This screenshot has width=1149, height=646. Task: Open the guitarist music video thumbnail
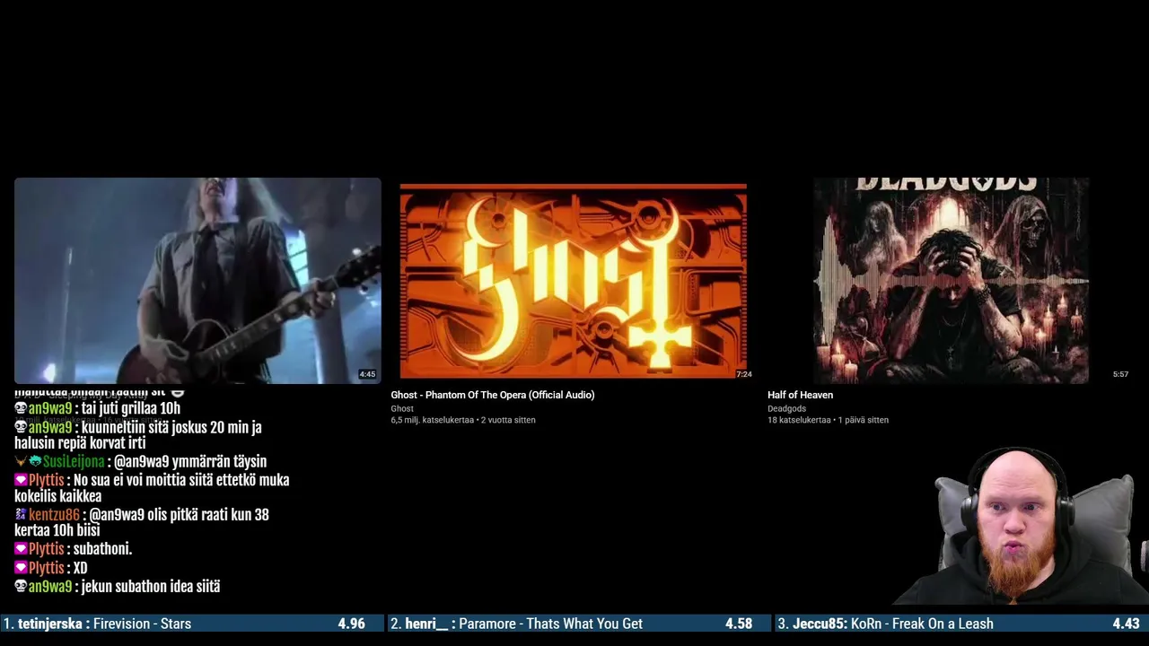point(197,281)
